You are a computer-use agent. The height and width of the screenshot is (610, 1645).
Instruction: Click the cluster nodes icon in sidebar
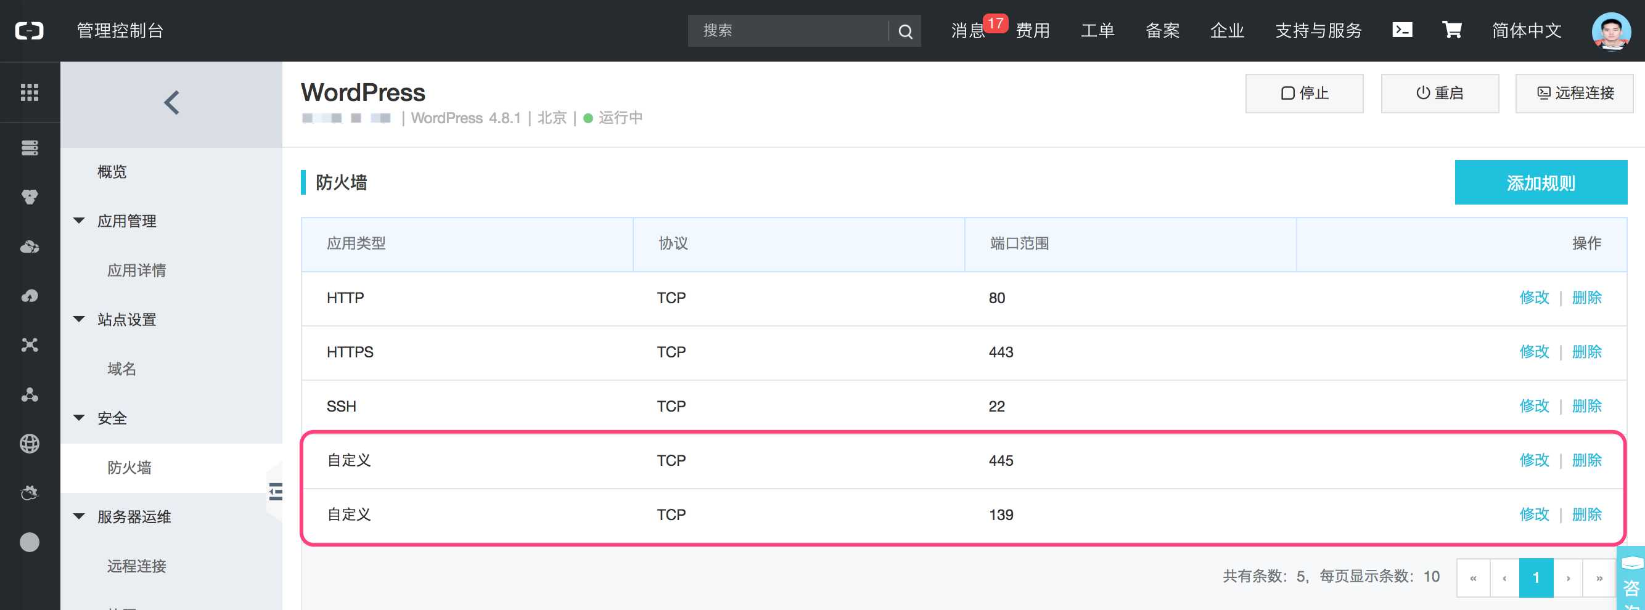30,394
